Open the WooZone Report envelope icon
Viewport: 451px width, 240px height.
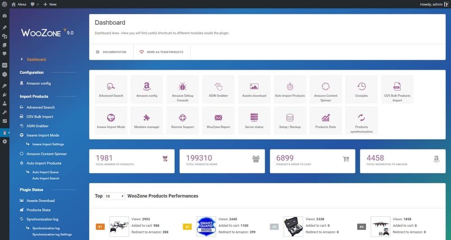coord(218,118)
